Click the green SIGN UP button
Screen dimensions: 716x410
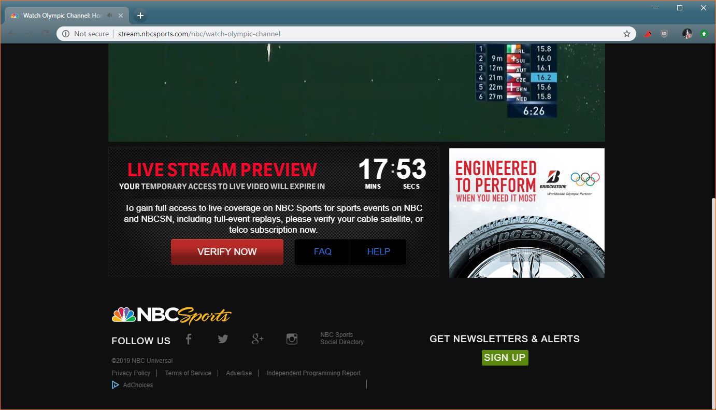[x=505, y=358]
